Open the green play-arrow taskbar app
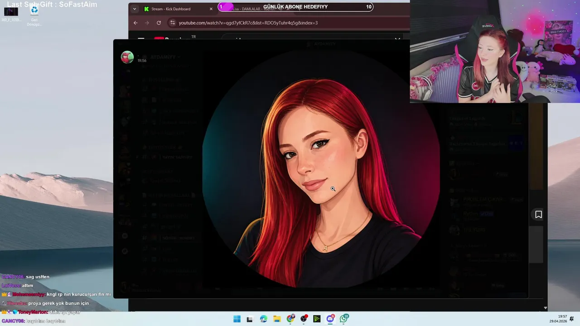The width and height of the screenshot is (580, 326). tap(317, 319)
